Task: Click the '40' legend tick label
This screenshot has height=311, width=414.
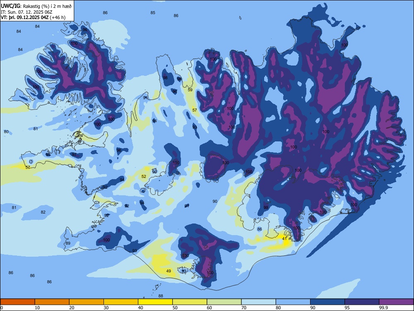Action: 141,308
